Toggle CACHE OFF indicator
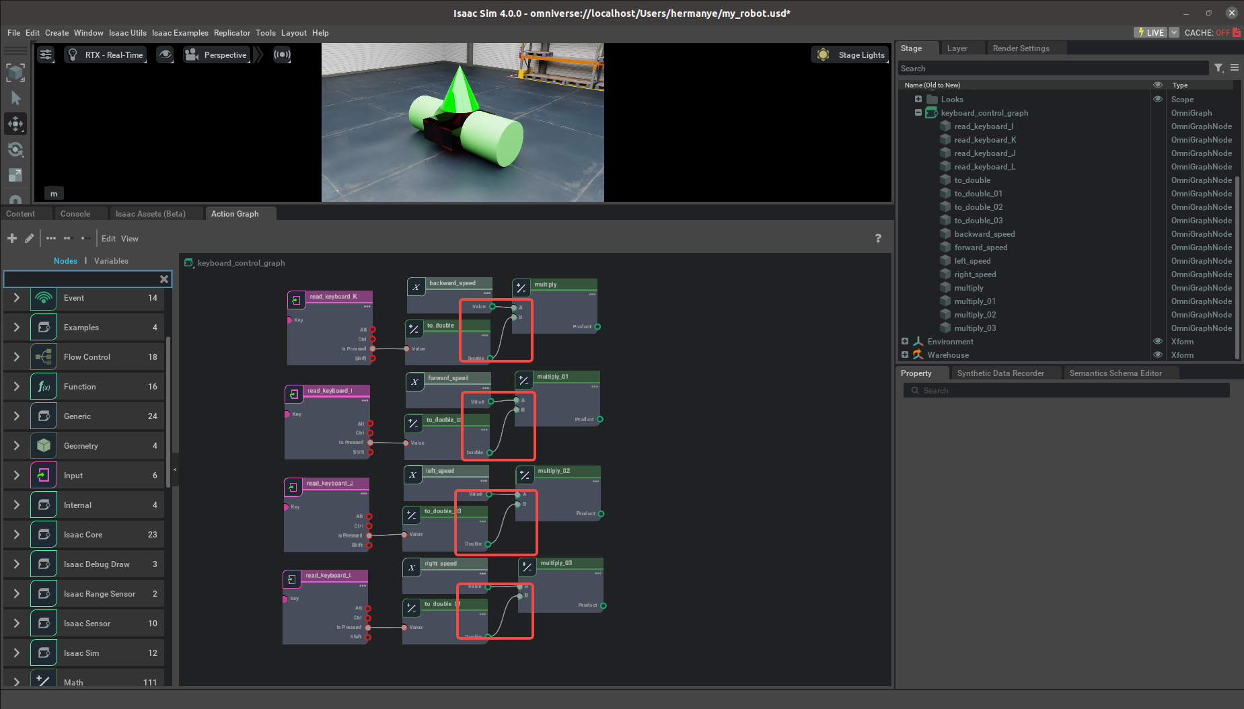The height and width of the screenshot is (709, 1244). (x=1212, y=32)
